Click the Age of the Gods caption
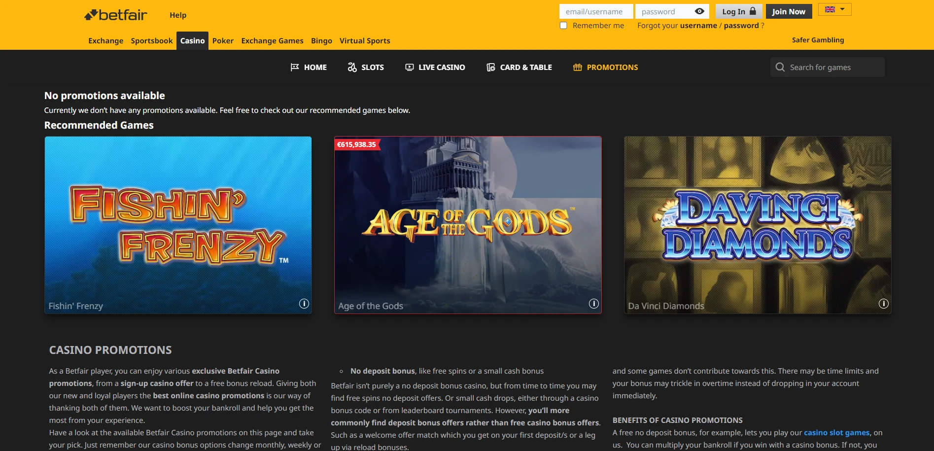 pyautogui.click(x=371, y=306)
